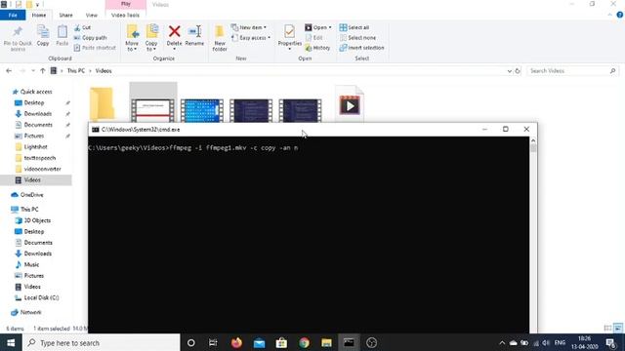Click Paste shortcut in the ribbon

(95, 48)
